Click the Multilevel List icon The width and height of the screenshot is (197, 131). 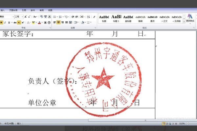(66, 17)
